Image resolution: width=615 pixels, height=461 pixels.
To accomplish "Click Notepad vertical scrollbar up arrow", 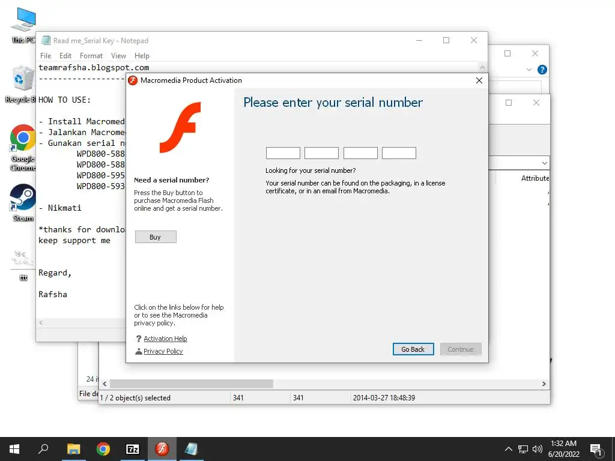I will [x=482, y=67].
